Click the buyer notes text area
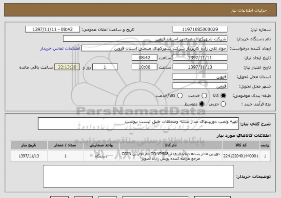Viewport: 281px width, 198px height. tap(139, 176)
